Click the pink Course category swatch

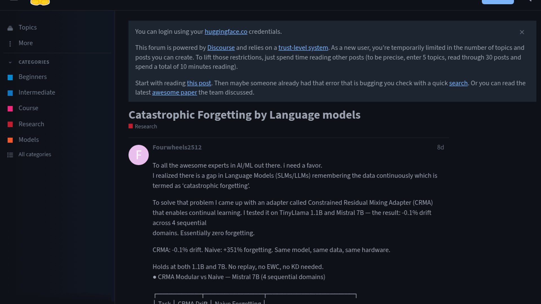click(x=10, y=109)
